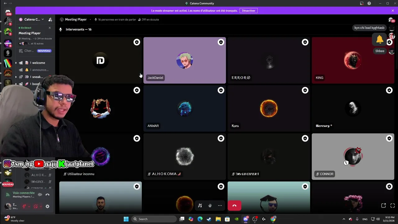Click the Shbee name bubble
398x224 pixels.
coord(380,51)
